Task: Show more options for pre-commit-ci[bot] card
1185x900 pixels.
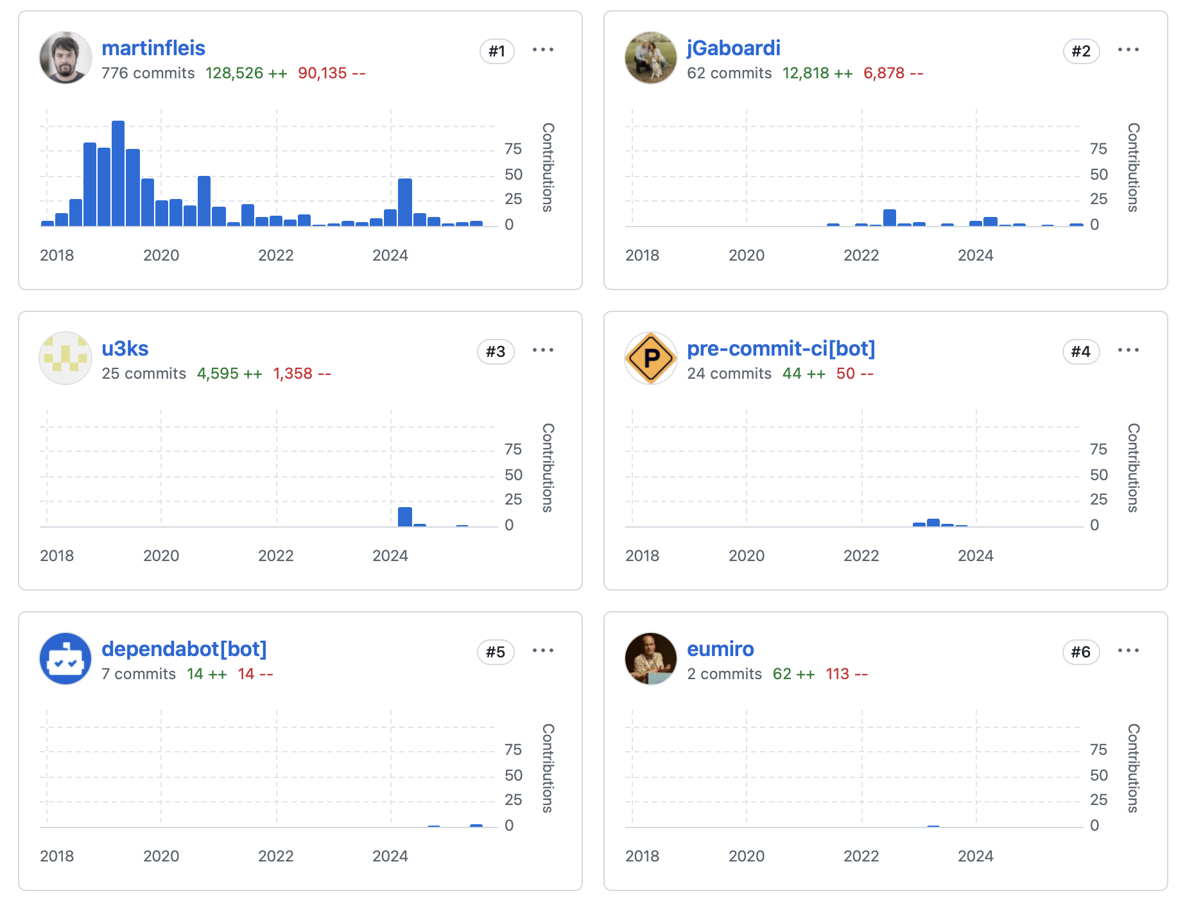Action: click(x=1128, y=350)
